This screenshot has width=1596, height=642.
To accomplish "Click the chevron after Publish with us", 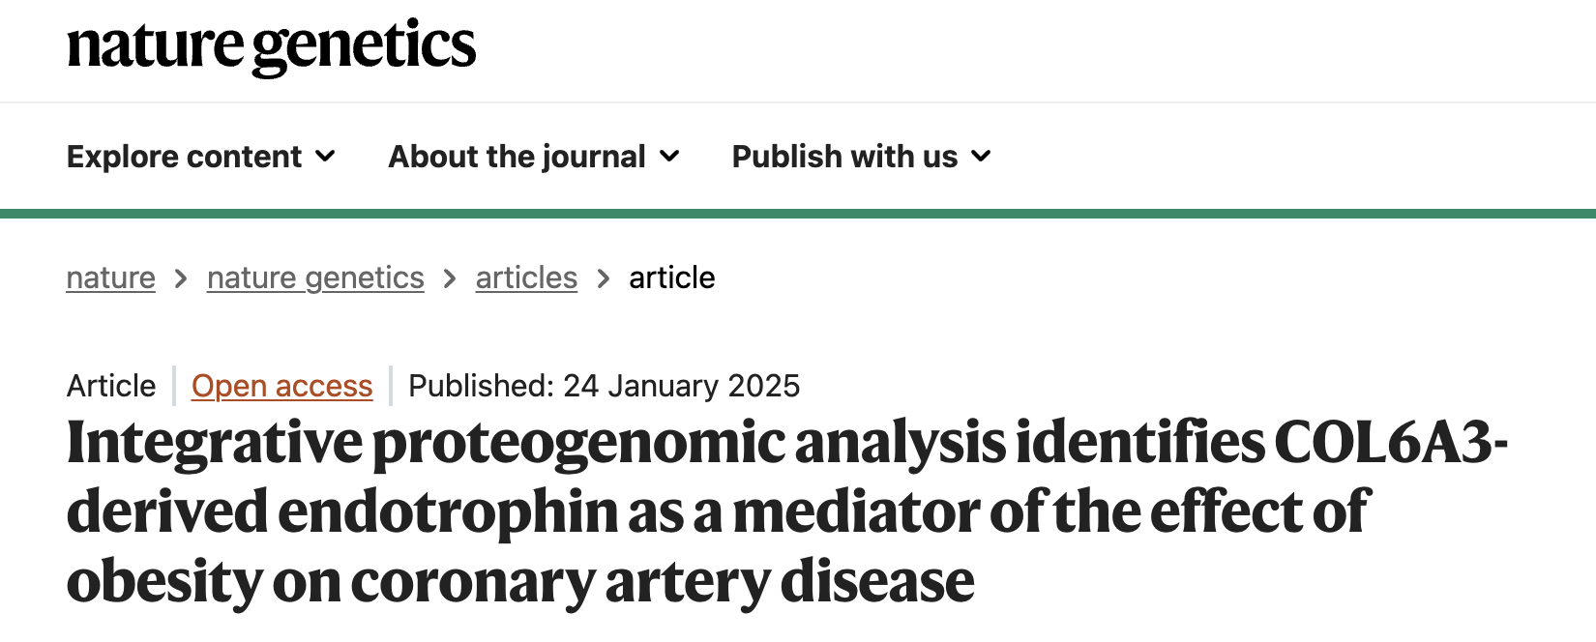I will [x=981, y=158].
